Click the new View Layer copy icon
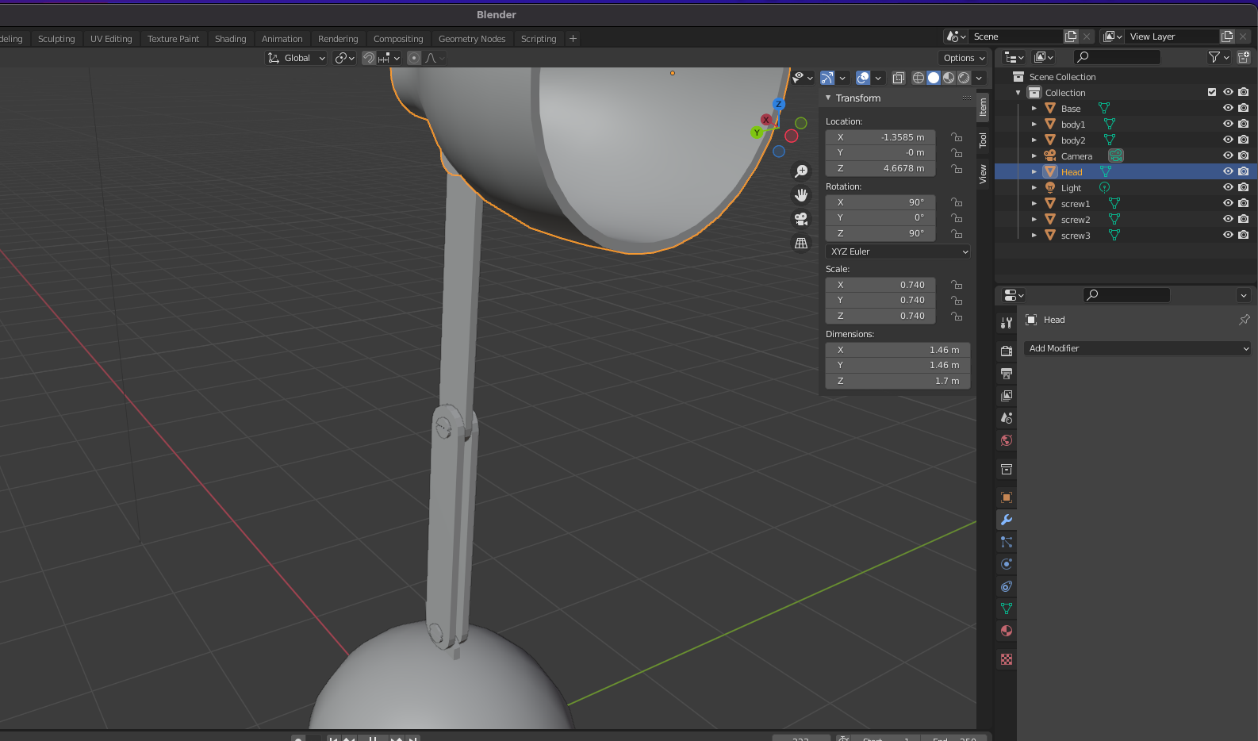 click(1227, 36)
